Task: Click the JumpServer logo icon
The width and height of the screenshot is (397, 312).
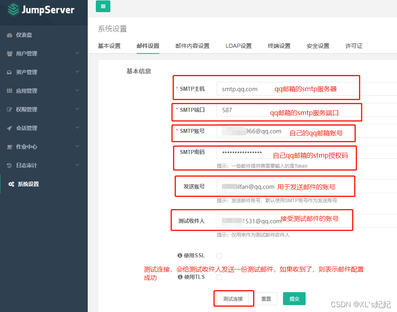Action: pyautogui.click(x=13, y=9)
